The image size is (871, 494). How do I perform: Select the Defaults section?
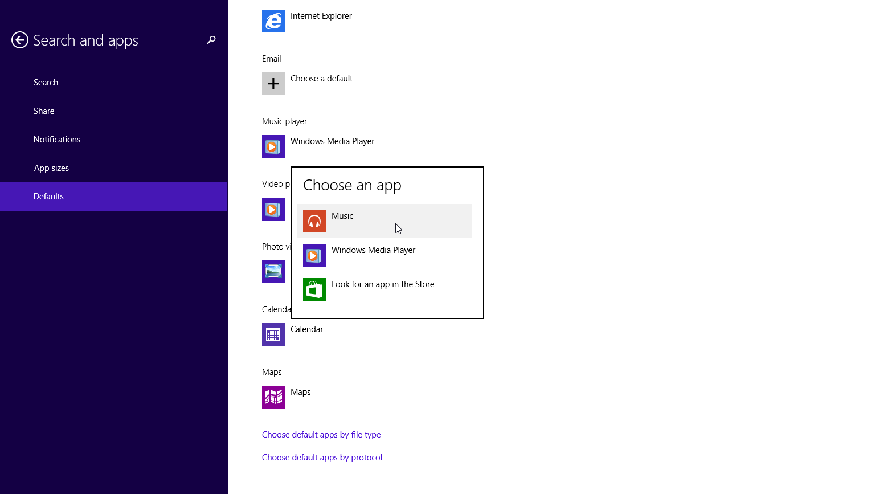(114, 197)
